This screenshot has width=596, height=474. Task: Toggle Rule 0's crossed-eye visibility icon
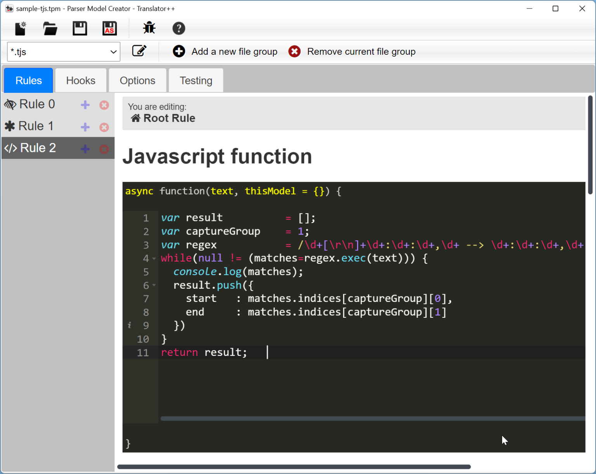click(x=10, y=104)
